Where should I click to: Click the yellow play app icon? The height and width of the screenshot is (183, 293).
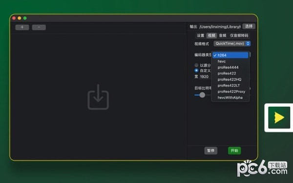279,118
